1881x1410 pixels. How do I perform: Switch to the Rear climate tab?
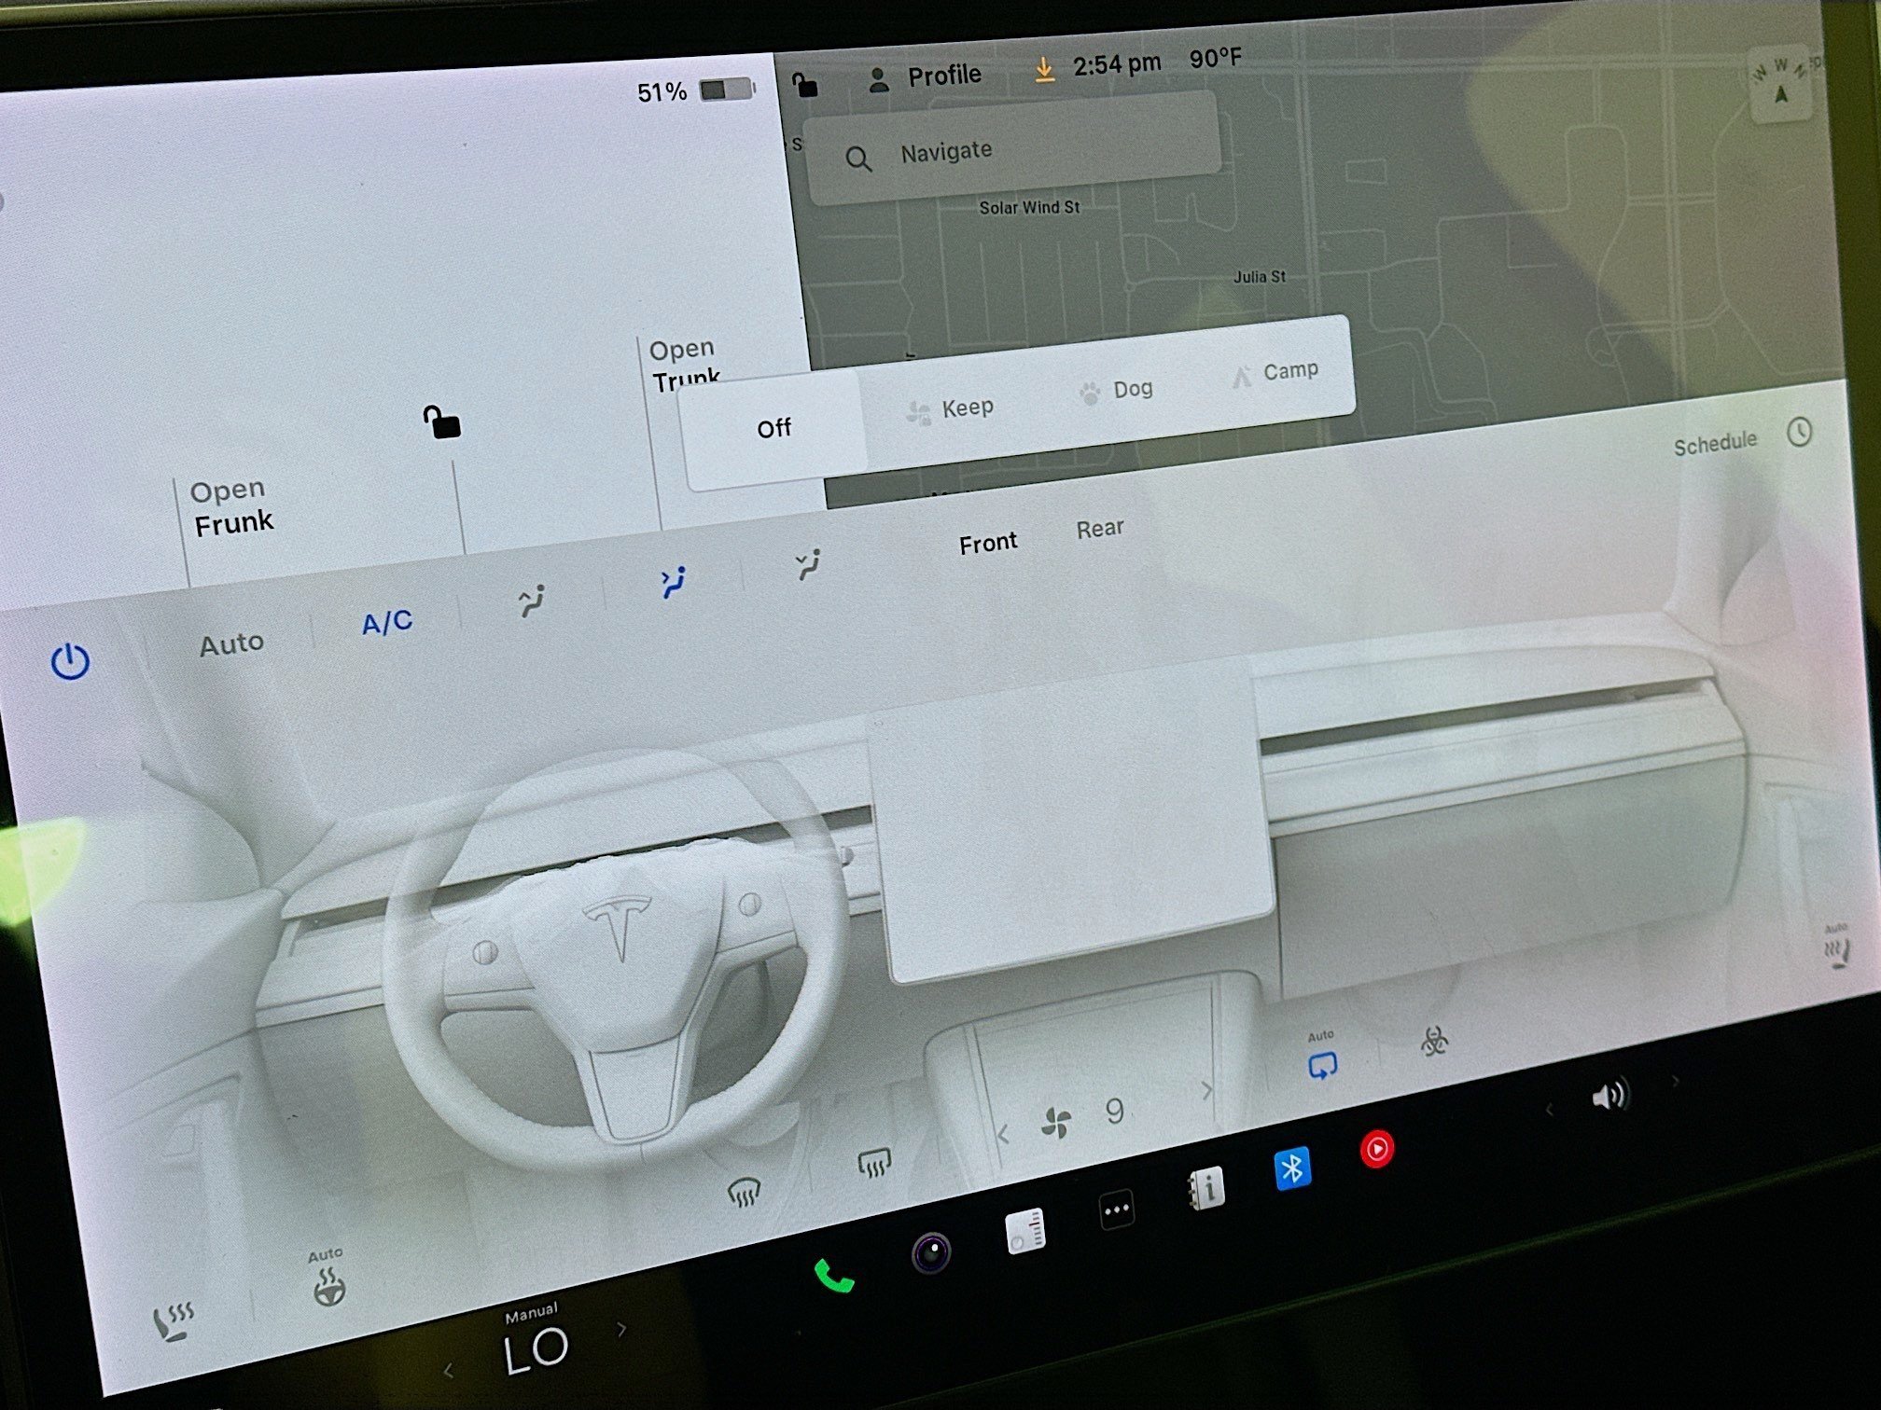(x=1100, y=529)
